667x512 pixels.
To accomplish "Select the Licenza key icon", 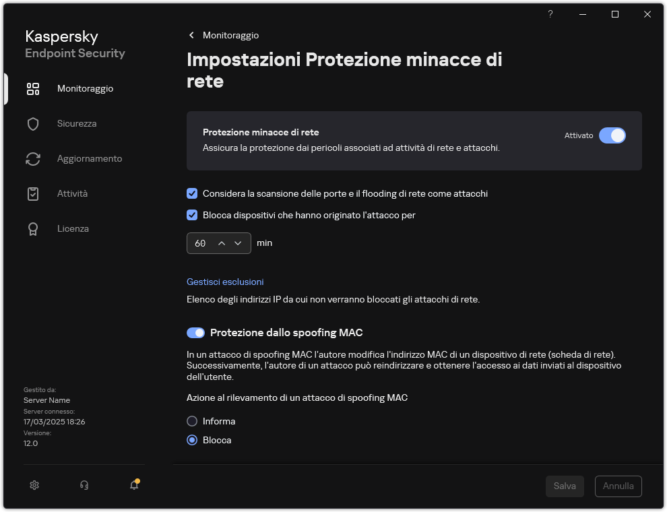I will click(x=32, y=228).
